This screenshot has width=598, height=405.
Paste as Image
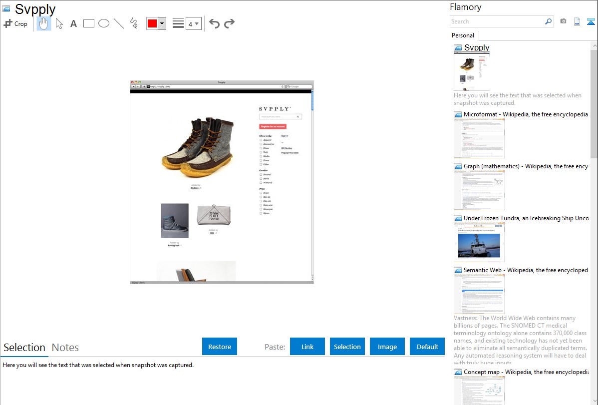click(387, 346)
